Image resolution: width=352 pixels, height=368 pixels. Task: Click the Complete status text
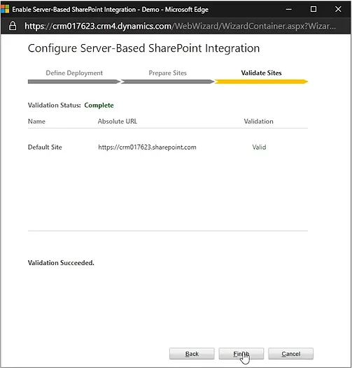click(99, 105)
